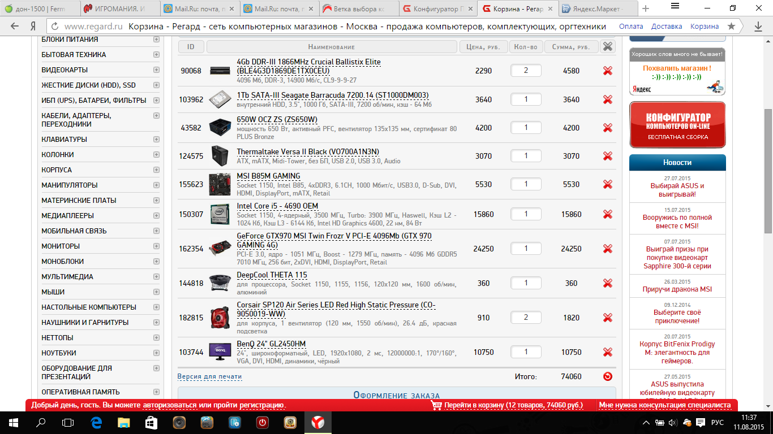Screen dimensions: 773x434
Task: Open Версия для печати link
Action: coord(209,376)
